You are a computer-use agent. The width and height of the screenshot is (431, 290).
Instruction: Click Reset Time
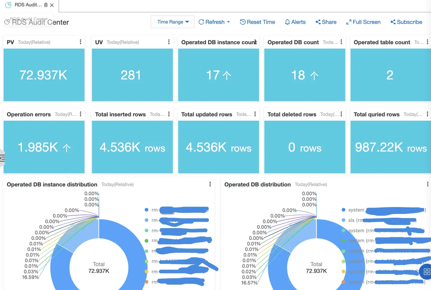257,22
